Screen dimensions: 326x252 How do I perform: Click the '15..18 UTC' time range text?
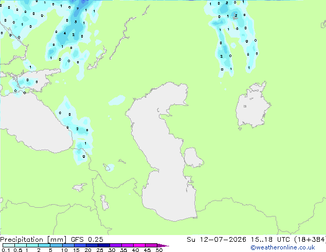(270, 239)
